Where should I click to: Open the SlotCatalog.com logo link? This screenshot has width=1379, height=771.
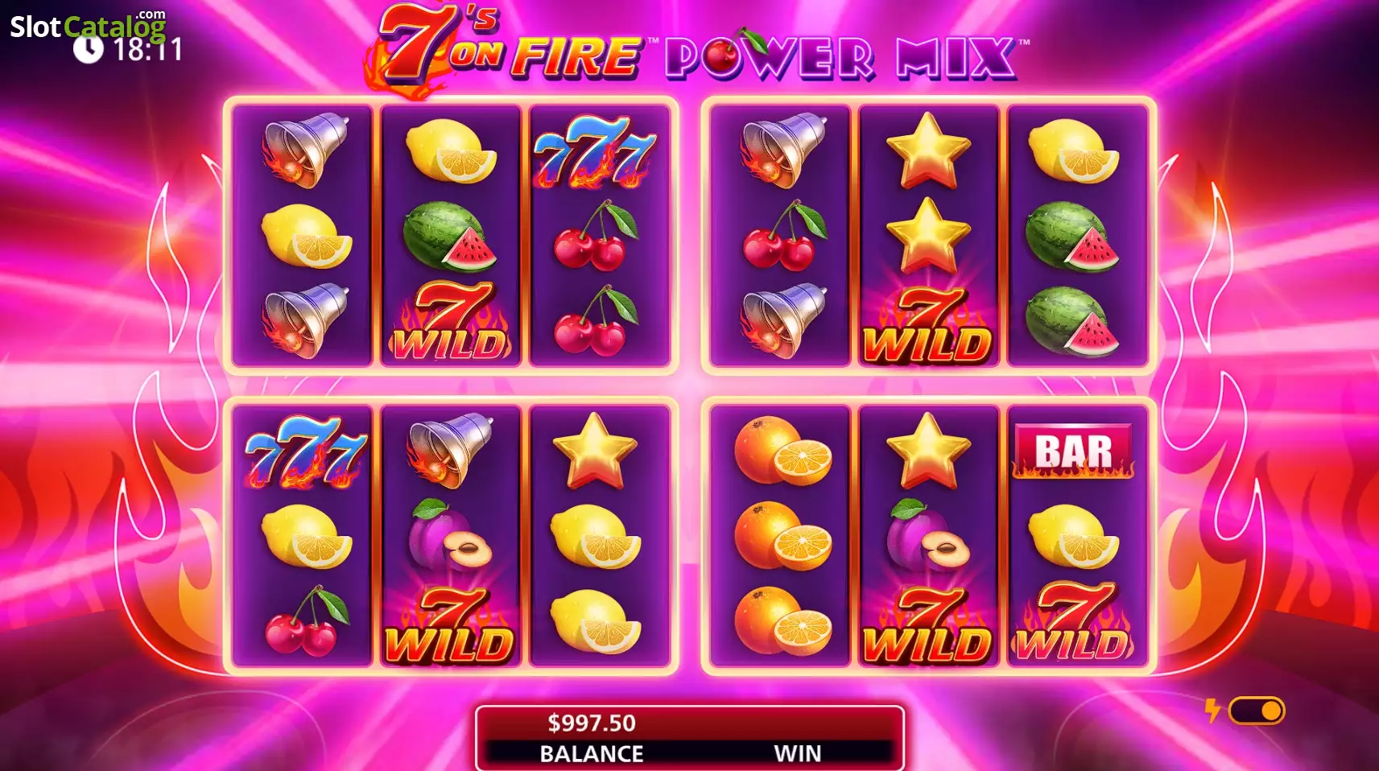[x=88, y=24]
